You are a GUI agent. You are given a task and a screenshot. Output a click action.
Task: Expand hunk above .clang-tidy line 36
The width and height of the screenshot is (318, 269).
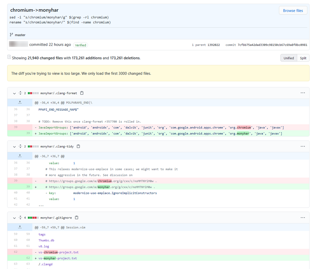click(x=20, y=156)
